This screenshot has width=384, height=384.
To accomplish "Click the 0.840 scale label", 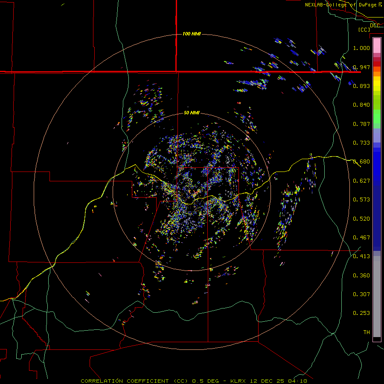I will [x=361, y=105].
